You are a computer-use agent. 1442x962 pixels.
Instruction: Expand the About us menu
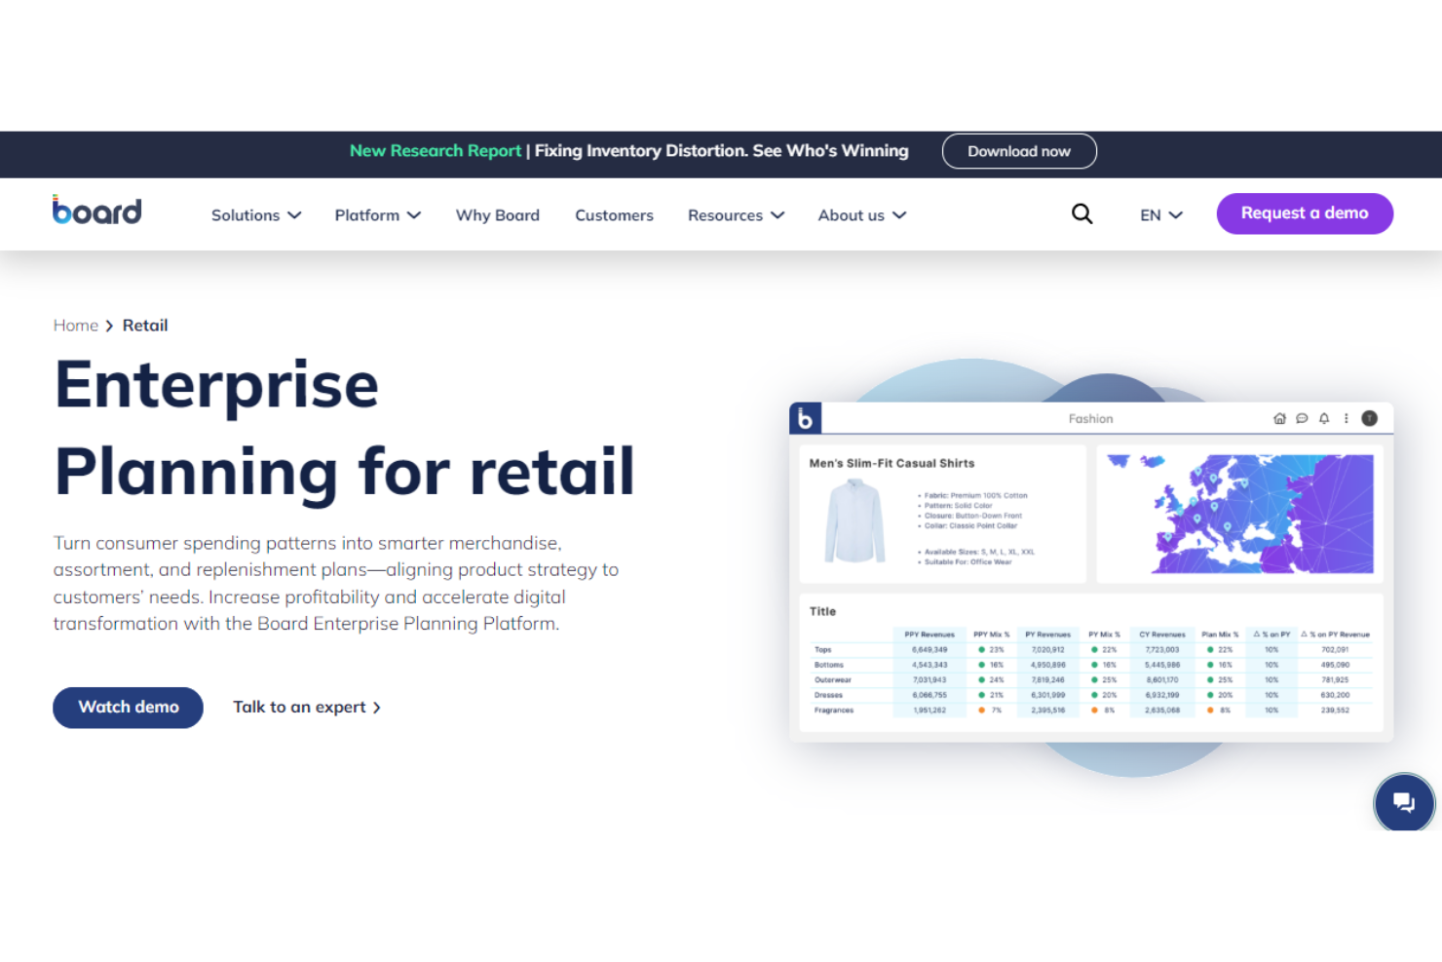(x=862, y=215)
